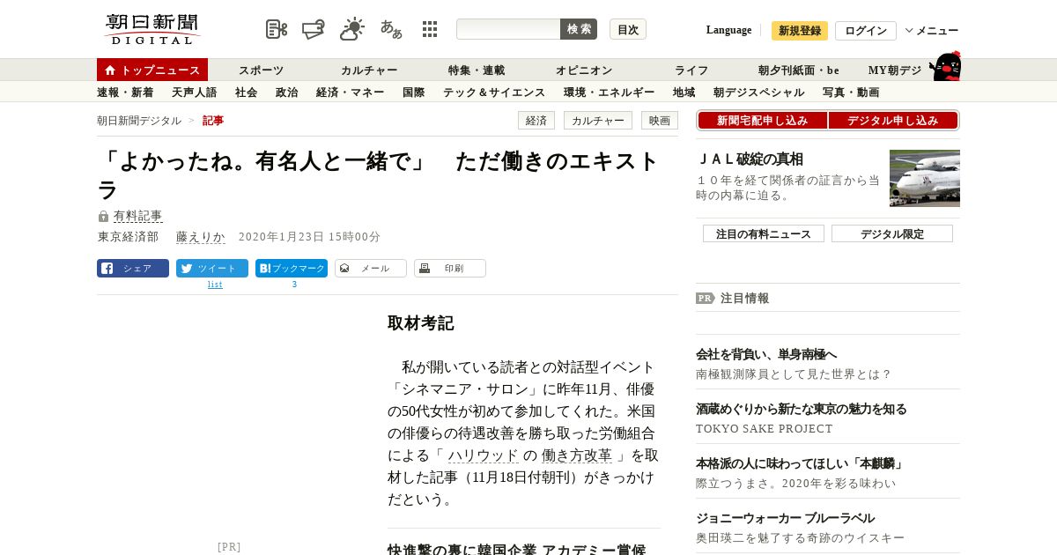The height and width of the screenshot is (555, 1057).
Task: Share article via Facebook シェア button
Action: (133, 269)
